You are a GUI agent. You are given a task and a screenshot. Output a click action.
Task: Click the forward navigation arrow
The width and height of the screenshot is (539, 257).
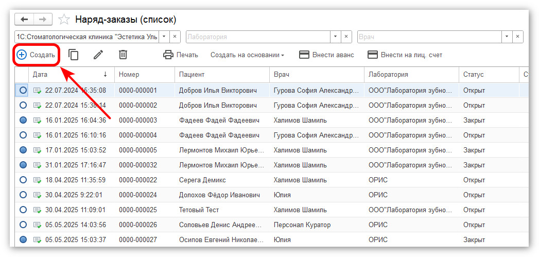pyautogui.click(x=42, y=19)
